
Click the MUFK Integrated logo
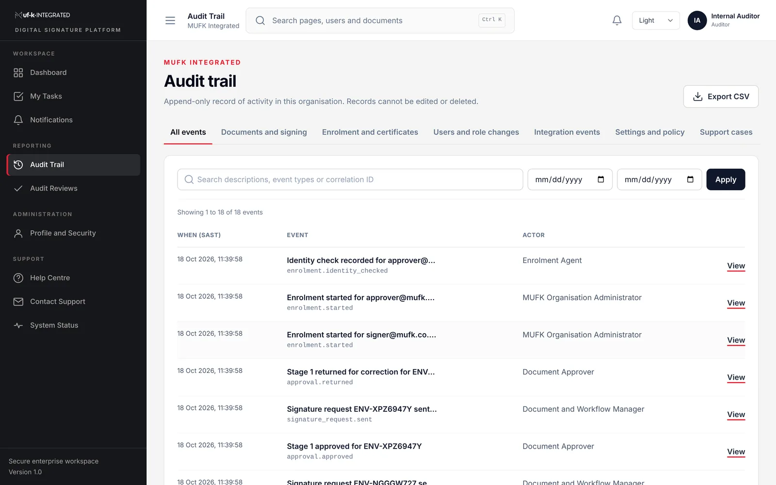tap(43, 15)
